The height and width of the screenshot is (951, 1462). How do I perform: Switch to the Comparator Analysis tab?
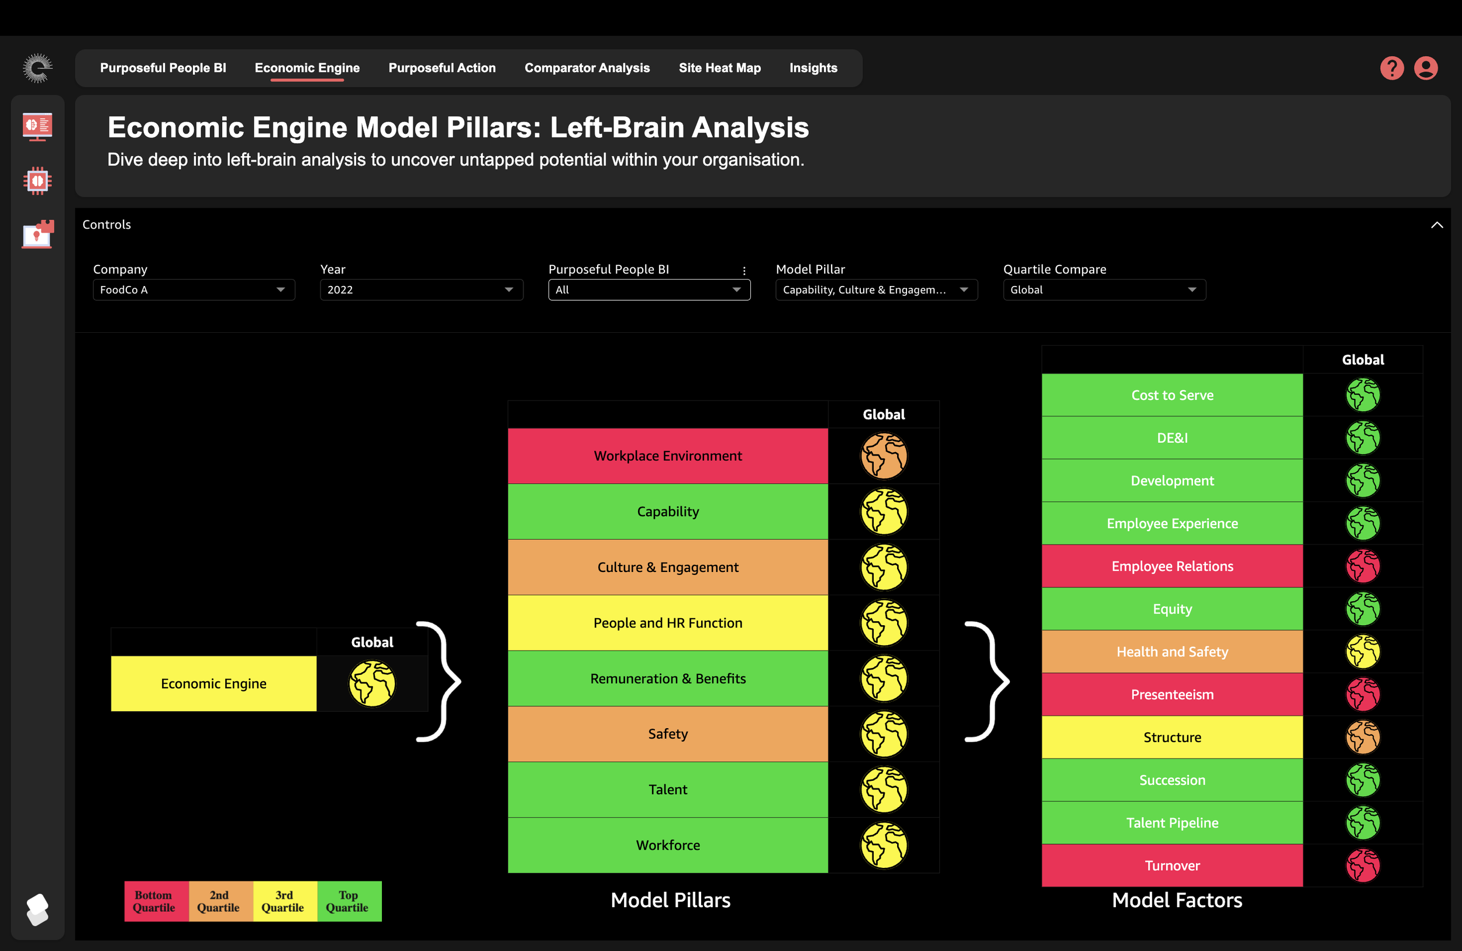(x=587, y=68)
